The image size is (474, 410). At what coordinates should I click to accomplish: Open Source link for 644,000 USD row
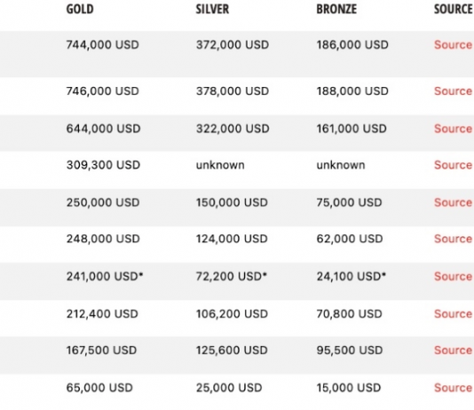coord(453,129)
